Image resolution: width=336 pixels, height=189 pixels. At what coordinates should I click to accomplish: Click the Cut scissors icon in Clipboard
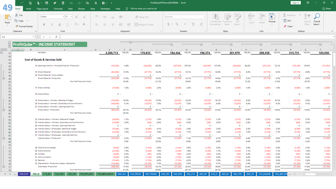click(x=17, y=15)
